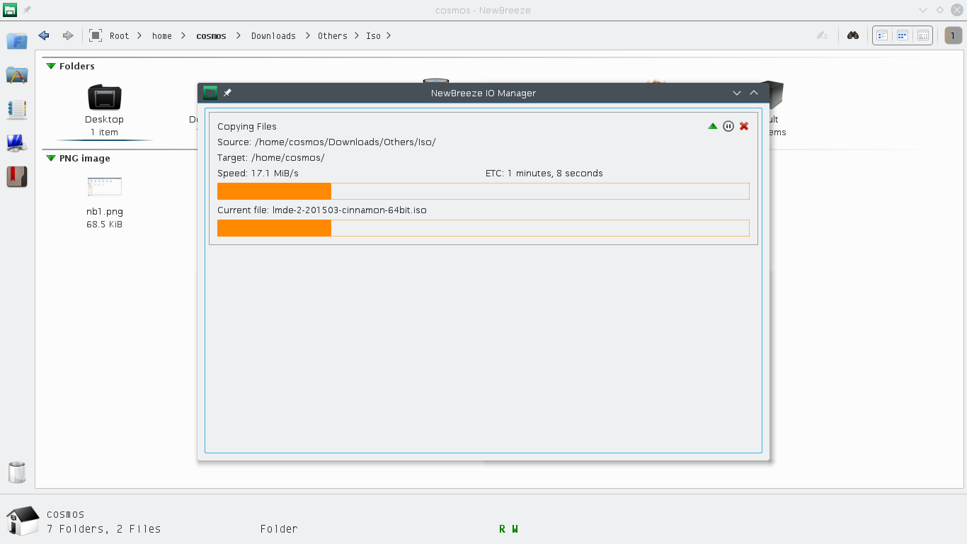This screenshot has width=967, height=544.
Task: Click the current file progress bar
Action: [x=483, y=228]
